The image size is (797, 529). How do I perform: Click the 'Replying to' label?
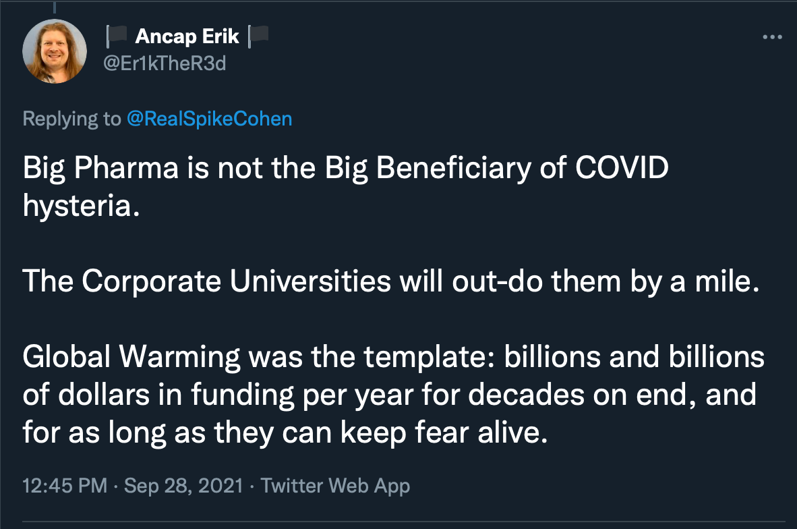[x=71, y=119]
